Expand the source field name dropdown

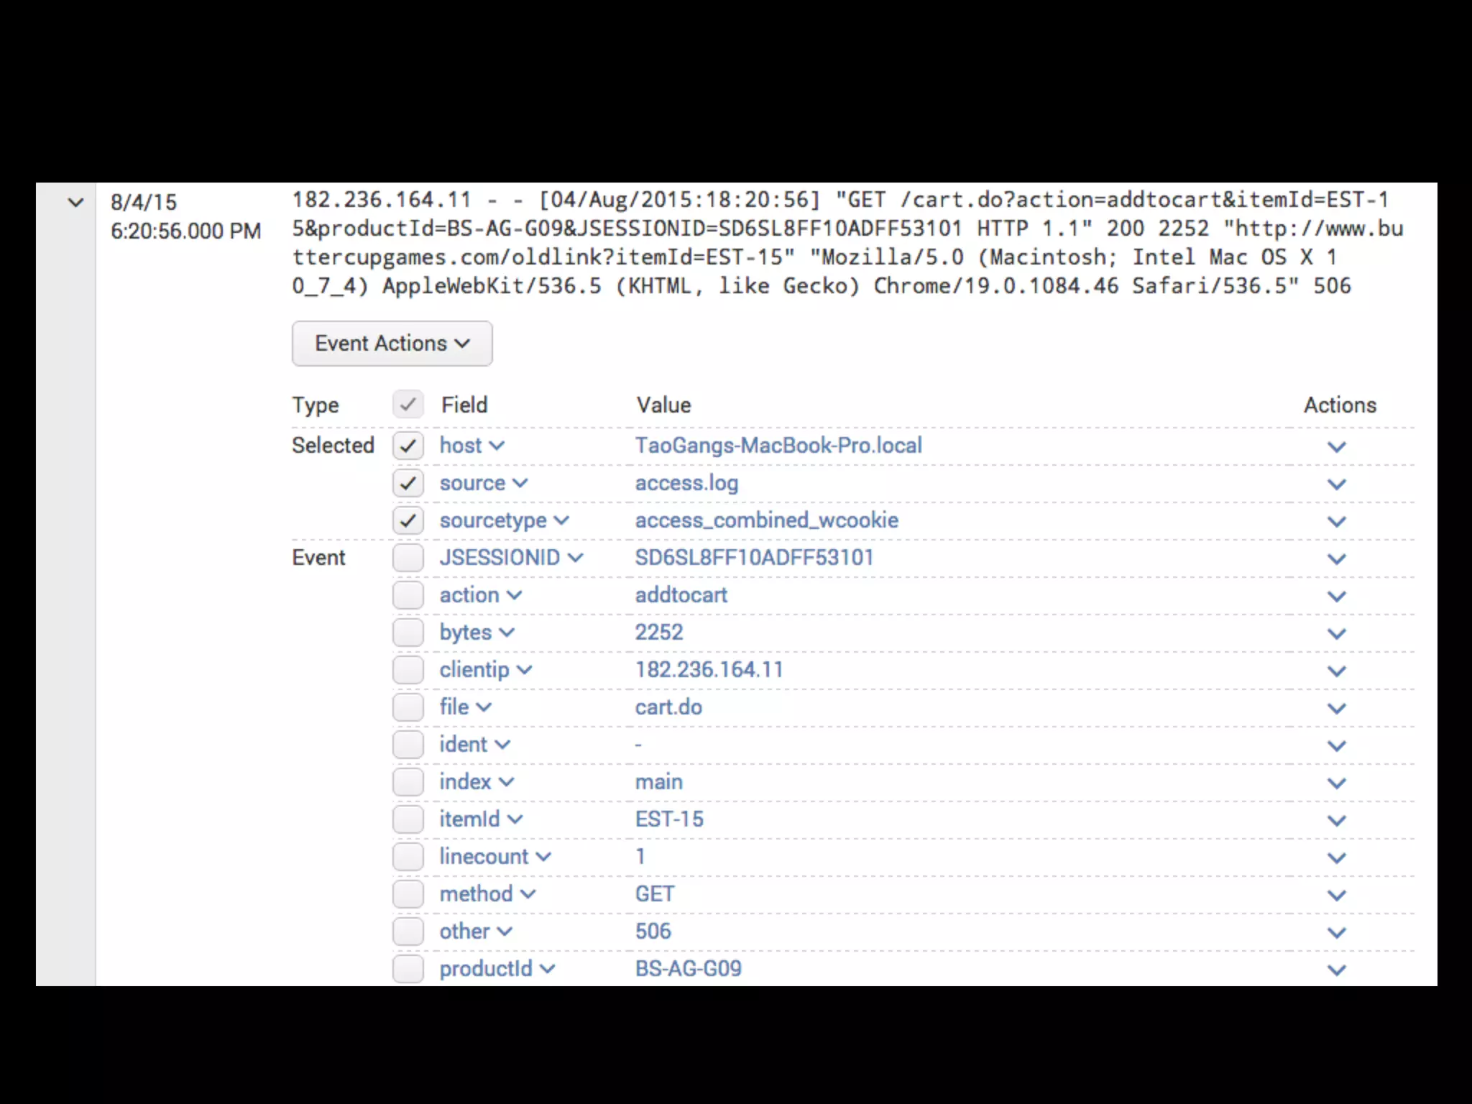484,483
